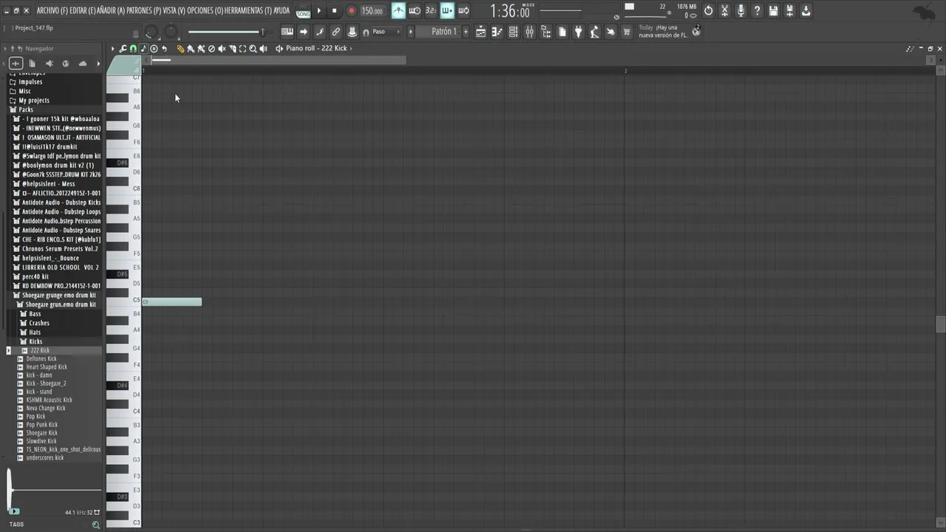Click the link chain icon in toolbar
The width and height of the screenshot is (946, 532).
[x=336, y=32]
